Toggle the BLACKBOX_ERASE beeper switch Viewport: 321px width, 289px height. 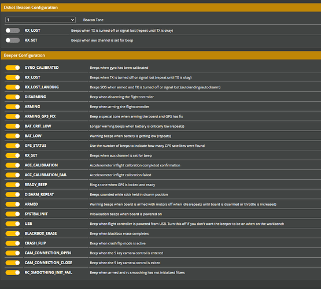pos(13,234)
